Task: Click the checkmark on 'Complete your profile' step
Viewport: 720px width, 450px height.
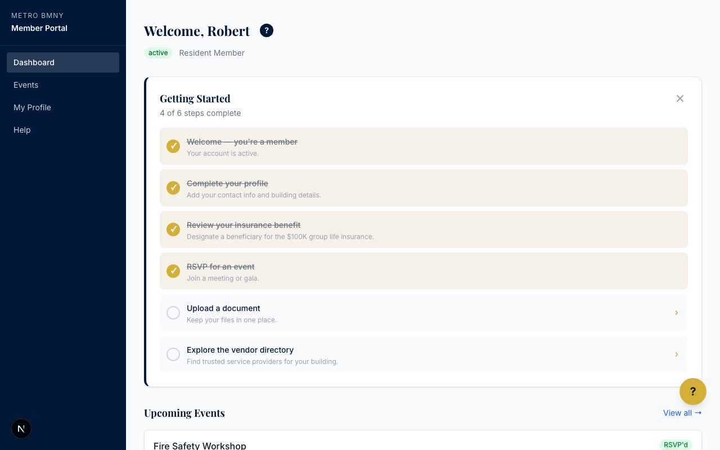Action: [173, 188]
